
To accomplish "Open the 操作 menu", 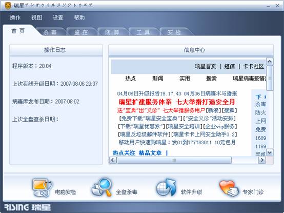I will pyautogui.click(x=15, y=17).
